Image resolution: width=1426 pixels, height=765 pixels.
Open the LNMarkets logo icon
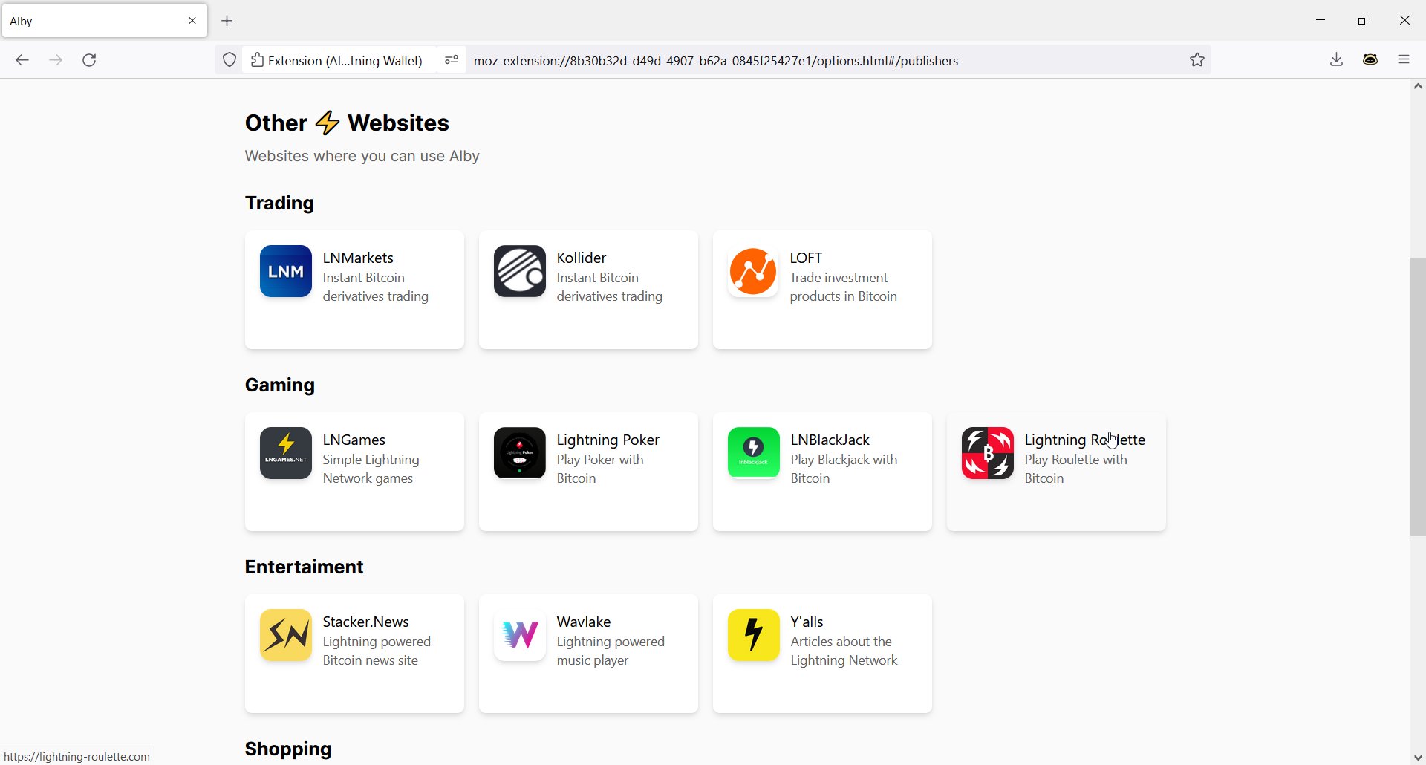pyautogui.click(x=286, y=271)
